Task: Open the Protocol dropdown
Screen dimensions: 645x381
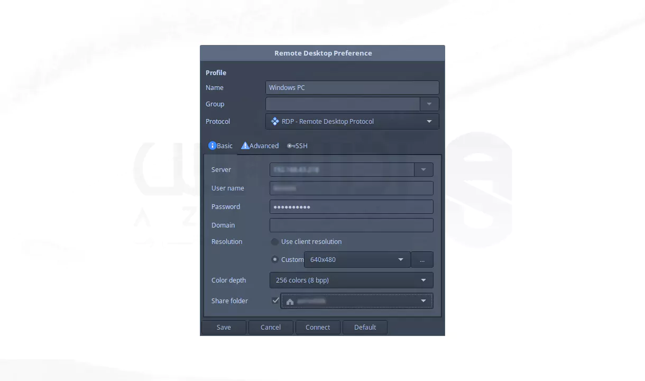Action: click(352, 121)
